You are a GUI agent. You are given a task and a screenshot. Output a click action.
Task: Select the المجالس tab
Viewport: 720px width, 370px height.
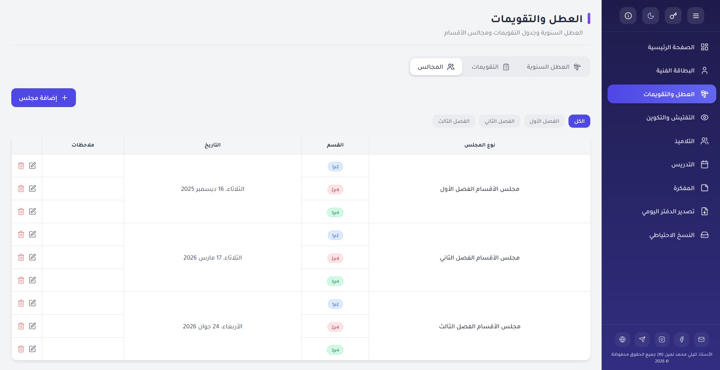436,67
